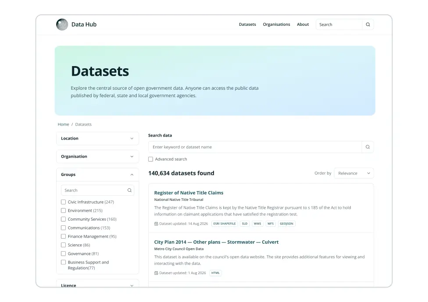The height and width of the screenshot is (302, 428).
Task: Click the WMS format tag
Action: point(257,224)
